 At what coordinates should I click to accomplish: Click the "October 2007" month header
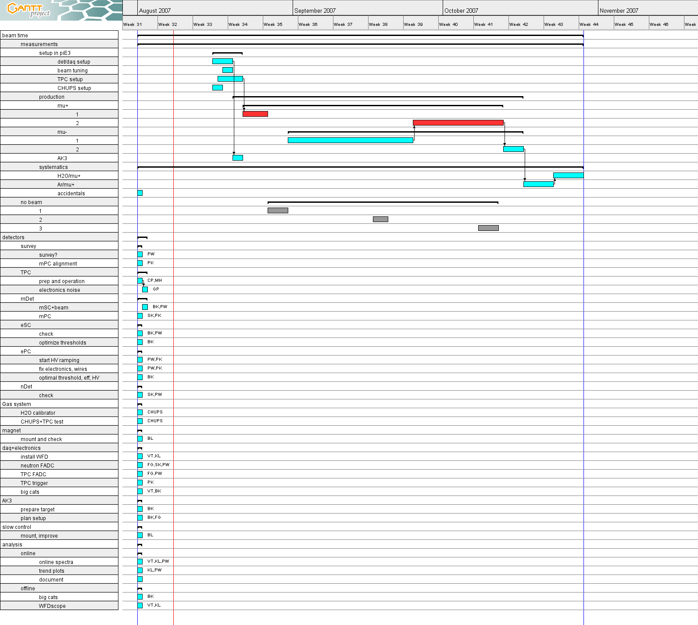coord(461,11)
